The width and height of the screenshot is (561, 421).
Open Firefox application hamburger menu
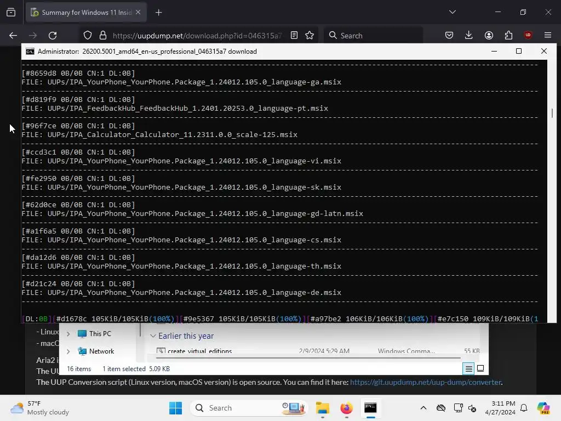click(x=548, y=35)
